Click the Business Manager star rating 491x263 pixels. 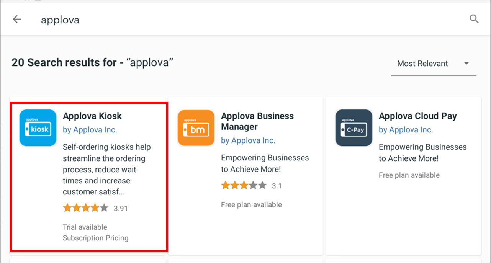[x=244, y=186]
